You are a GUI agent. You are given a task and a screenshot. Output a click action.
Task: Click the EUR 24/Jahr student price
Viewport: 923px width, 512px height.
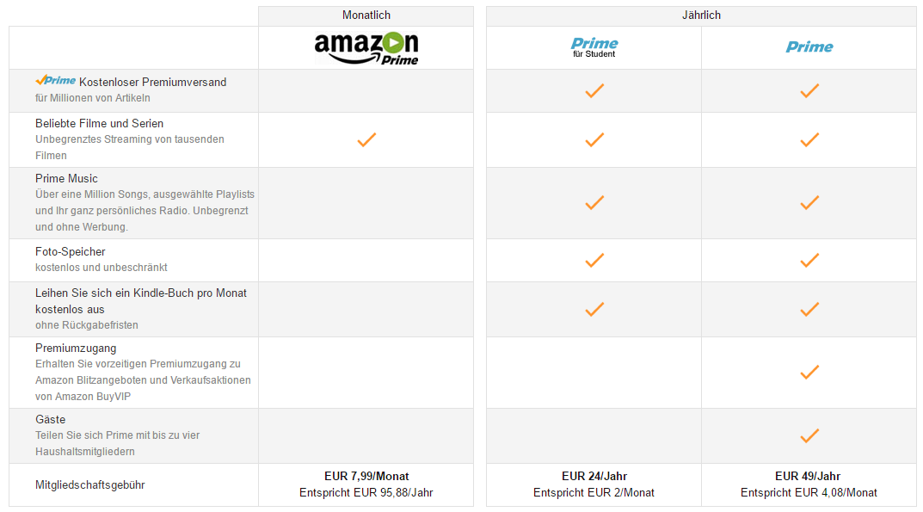tap(594, 476)
